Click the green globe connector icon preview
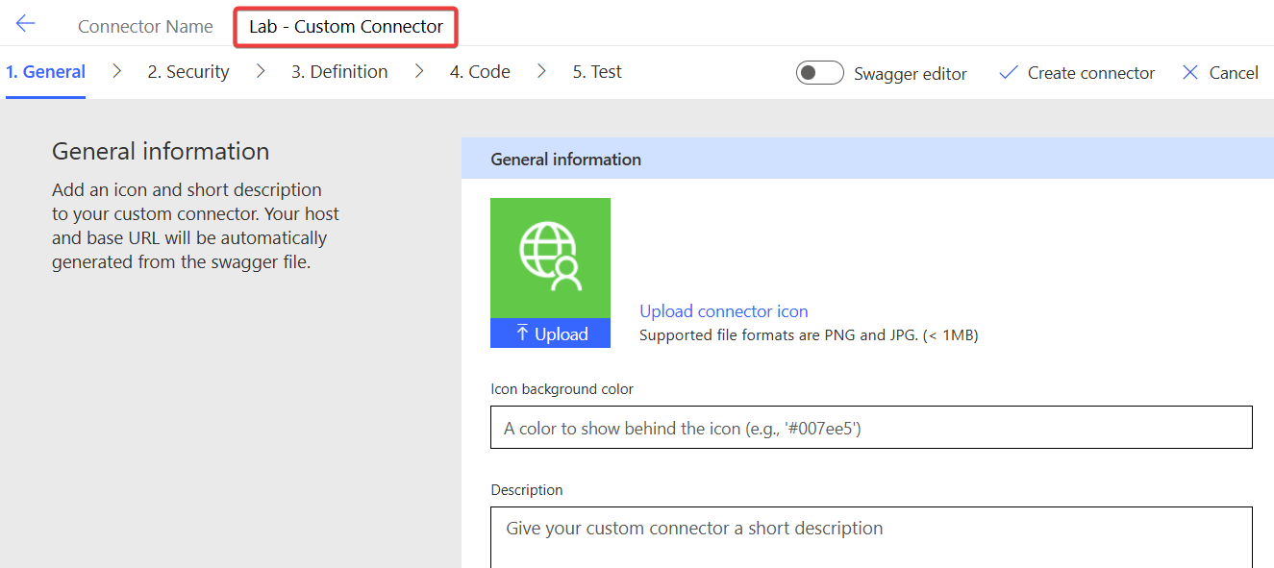This screenshot has height=568, width=1274. pyautogui.click(x=550, y=257)
